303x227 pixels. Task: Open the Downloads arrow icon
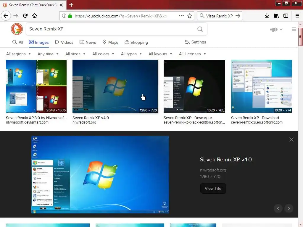(x=267, y=16)
